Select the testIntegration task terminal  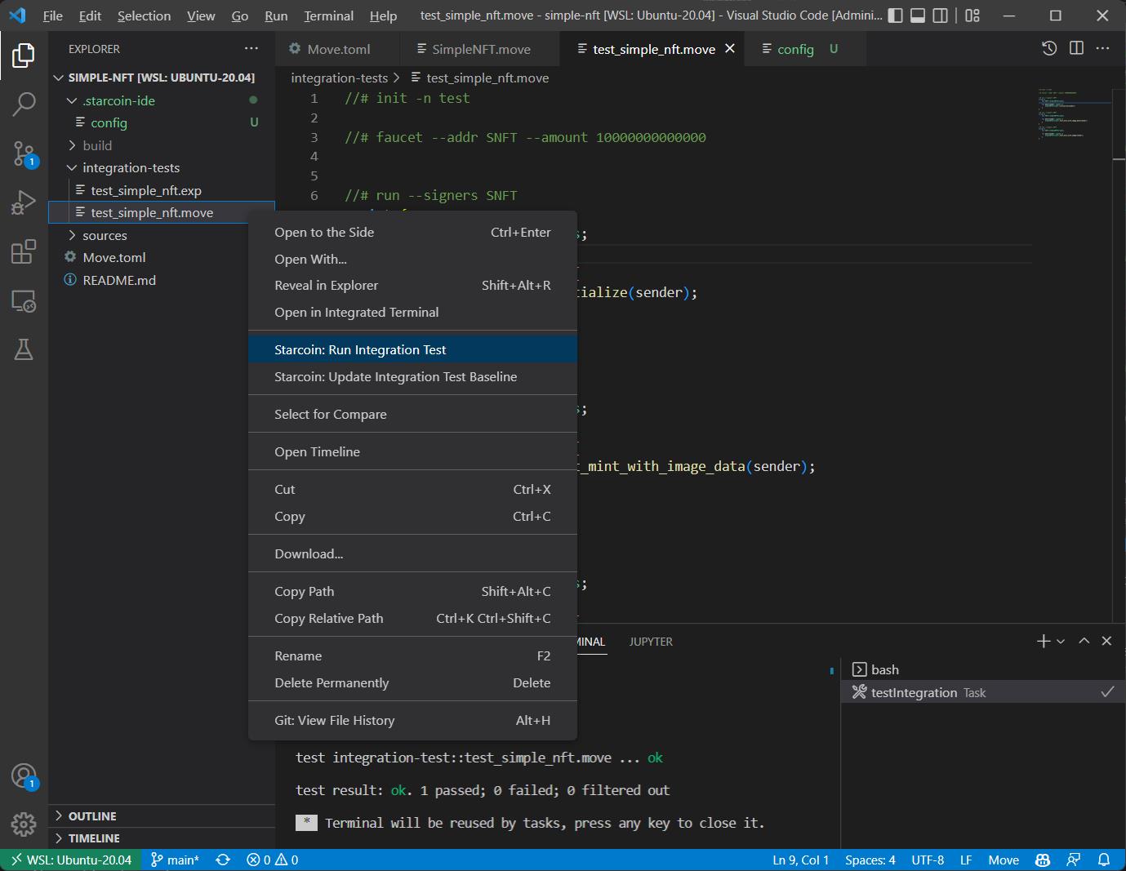coord(983,692)
